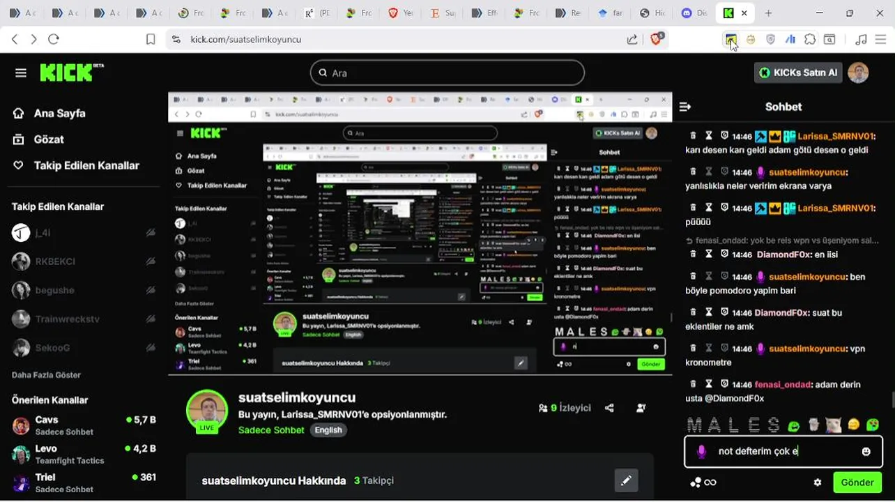
Task: Expand Daha Fazla Göster list
Action: pos(46,375)
